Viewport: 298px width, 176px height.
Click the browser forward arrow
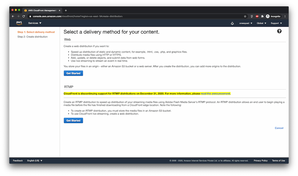pyautogui.click(x=18, y=16)
